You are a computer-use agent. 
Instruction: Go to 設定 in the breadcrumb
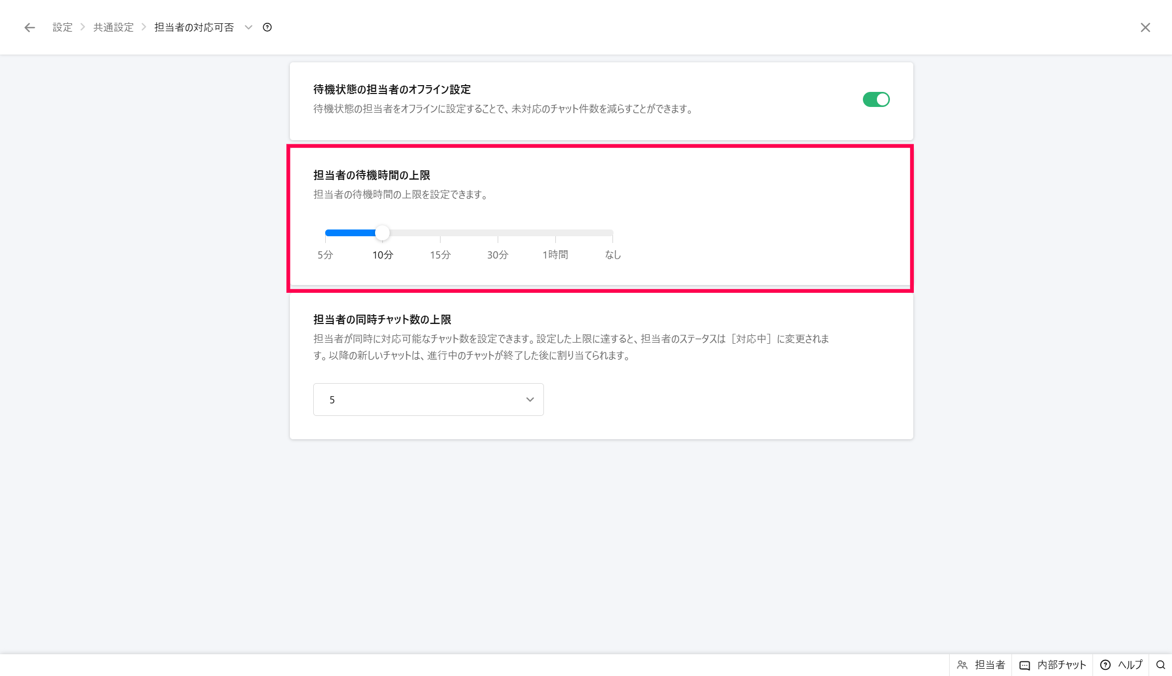tap(62, 28)
